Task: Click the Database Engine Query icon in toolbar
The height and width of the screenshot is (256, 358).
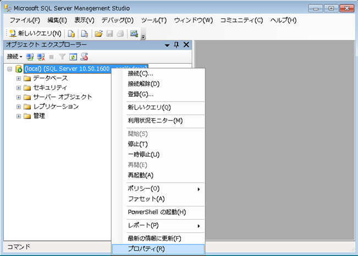Action: coord(71,34)
